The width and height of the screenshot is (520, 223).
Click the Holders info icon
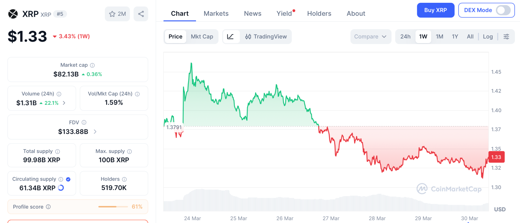pos(124,179)
